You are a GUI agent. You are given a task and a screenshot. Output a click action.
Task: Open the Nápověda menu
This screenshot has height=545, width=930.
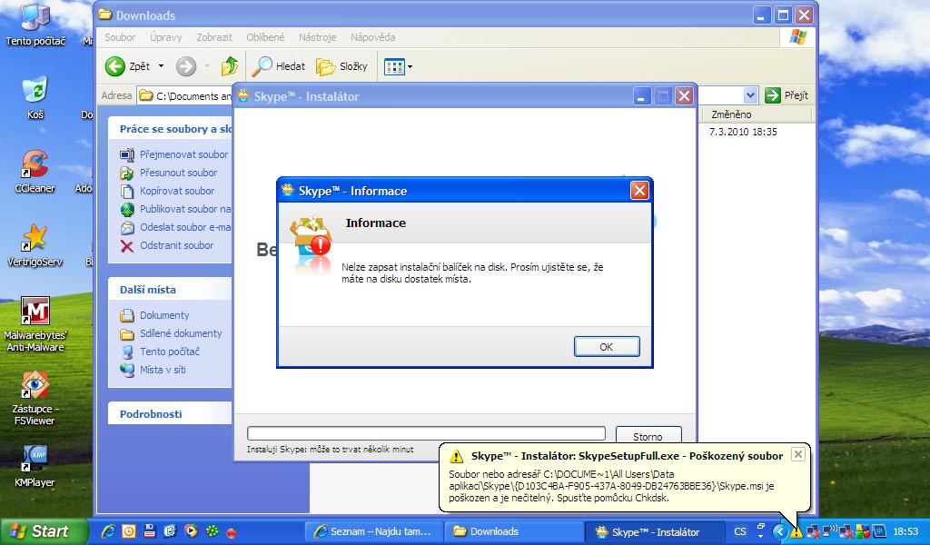click(x=372, y=36)
